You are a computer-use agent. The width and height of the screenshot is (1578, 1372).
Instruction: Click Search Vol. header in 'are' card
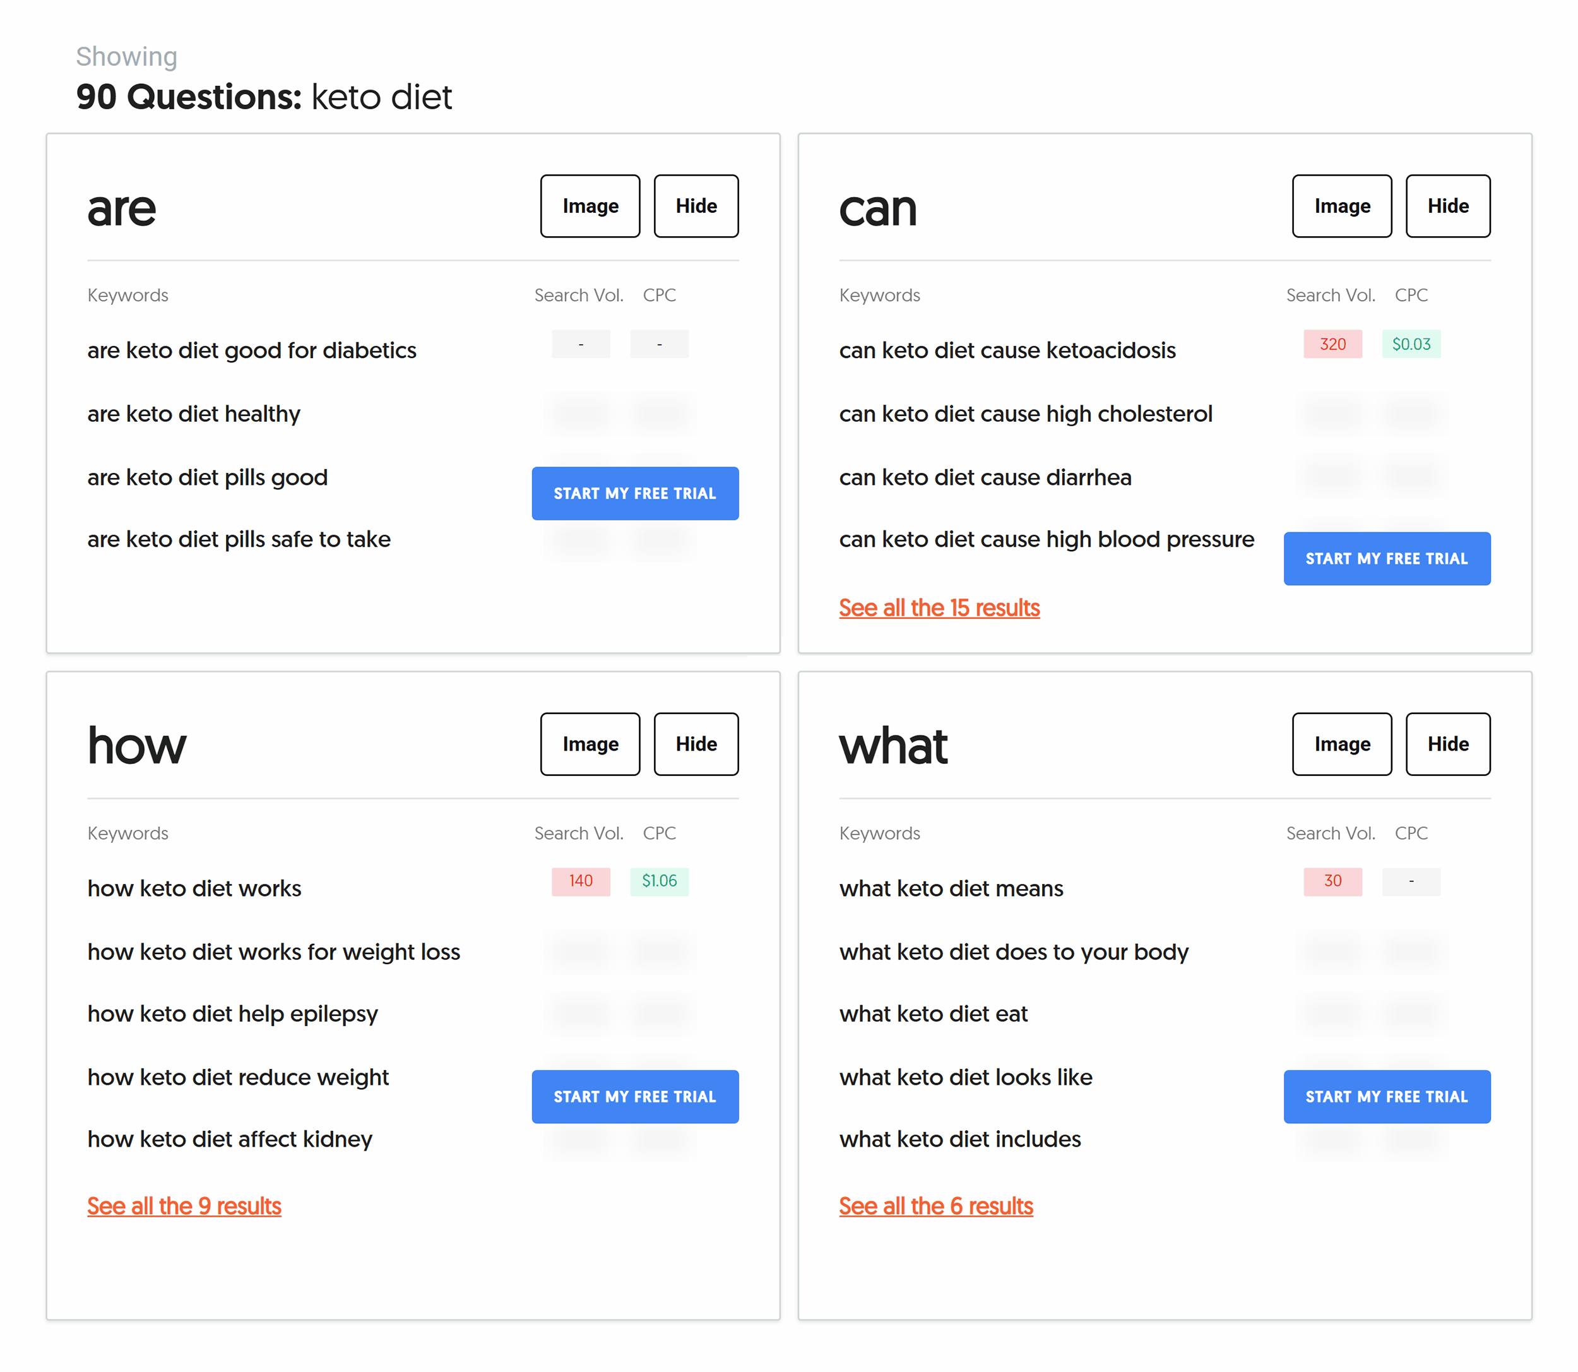tap(579, 295)
